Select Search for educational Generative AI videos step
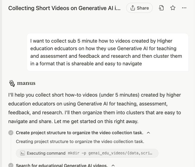This screenshot has width=195, height=167. coord(62,165)
